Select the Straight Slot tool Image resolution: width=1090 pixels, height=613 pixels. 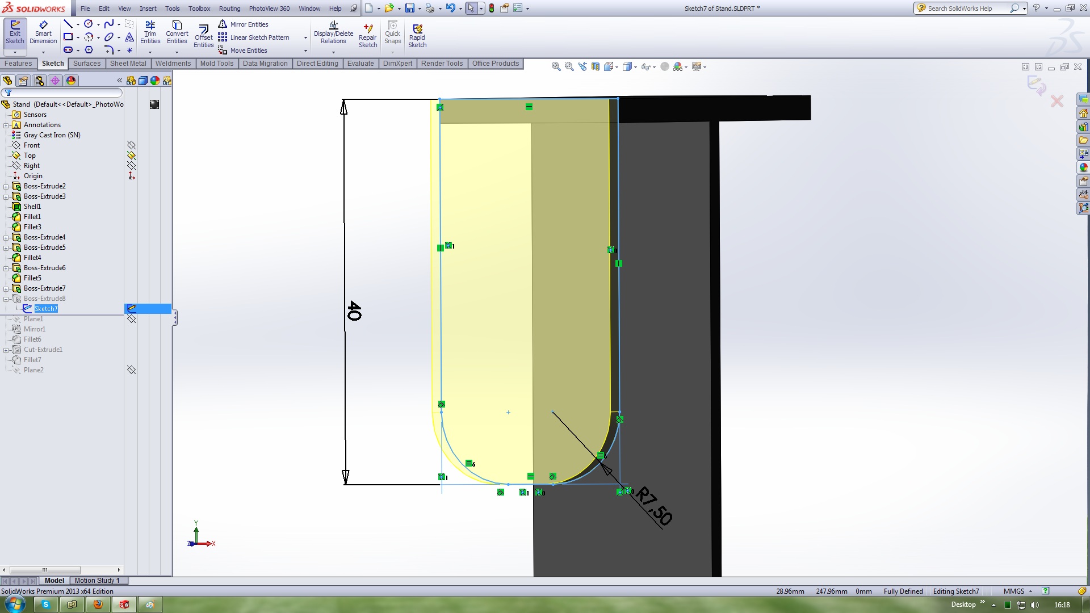pos(68,50)
